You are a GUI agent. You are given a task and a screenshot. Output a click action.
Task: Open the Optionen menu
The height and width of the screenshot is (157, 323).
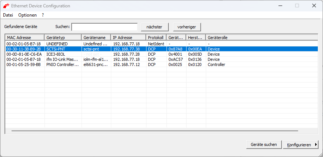coord(27,15)
